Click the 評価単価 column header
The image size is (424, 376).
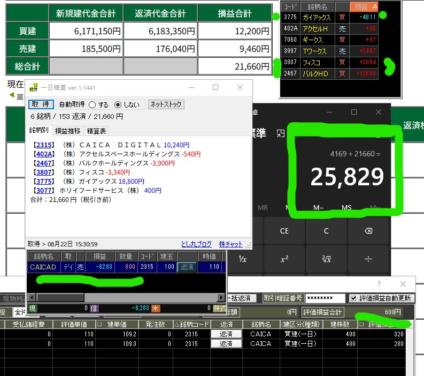(74, 324)
